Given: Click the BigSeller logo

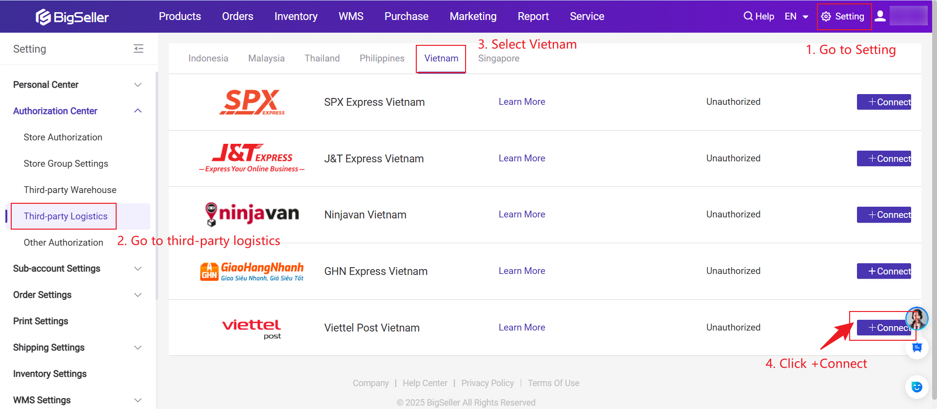Looking at the screenshot, I should [72, 17].
